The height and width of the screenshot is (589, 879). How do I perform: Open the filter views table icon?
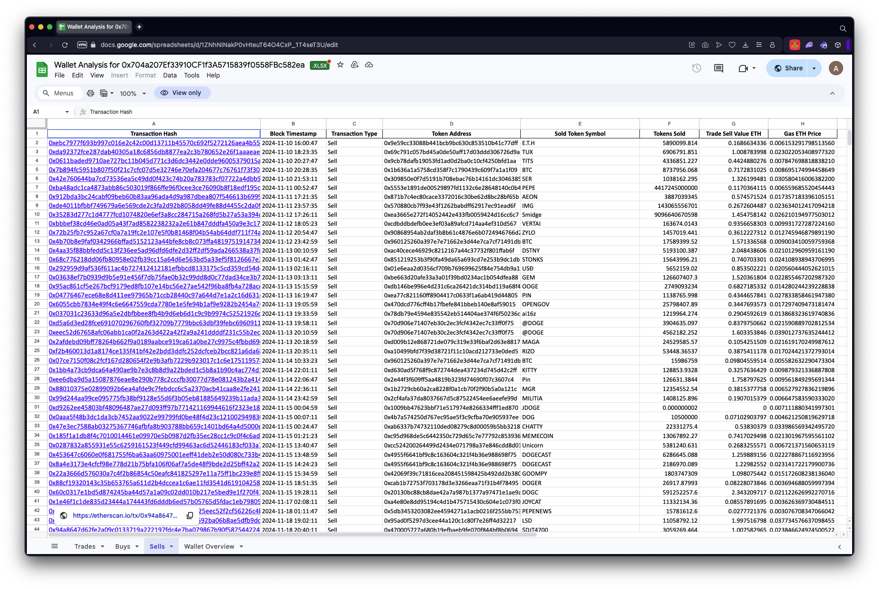coord(103,93)
